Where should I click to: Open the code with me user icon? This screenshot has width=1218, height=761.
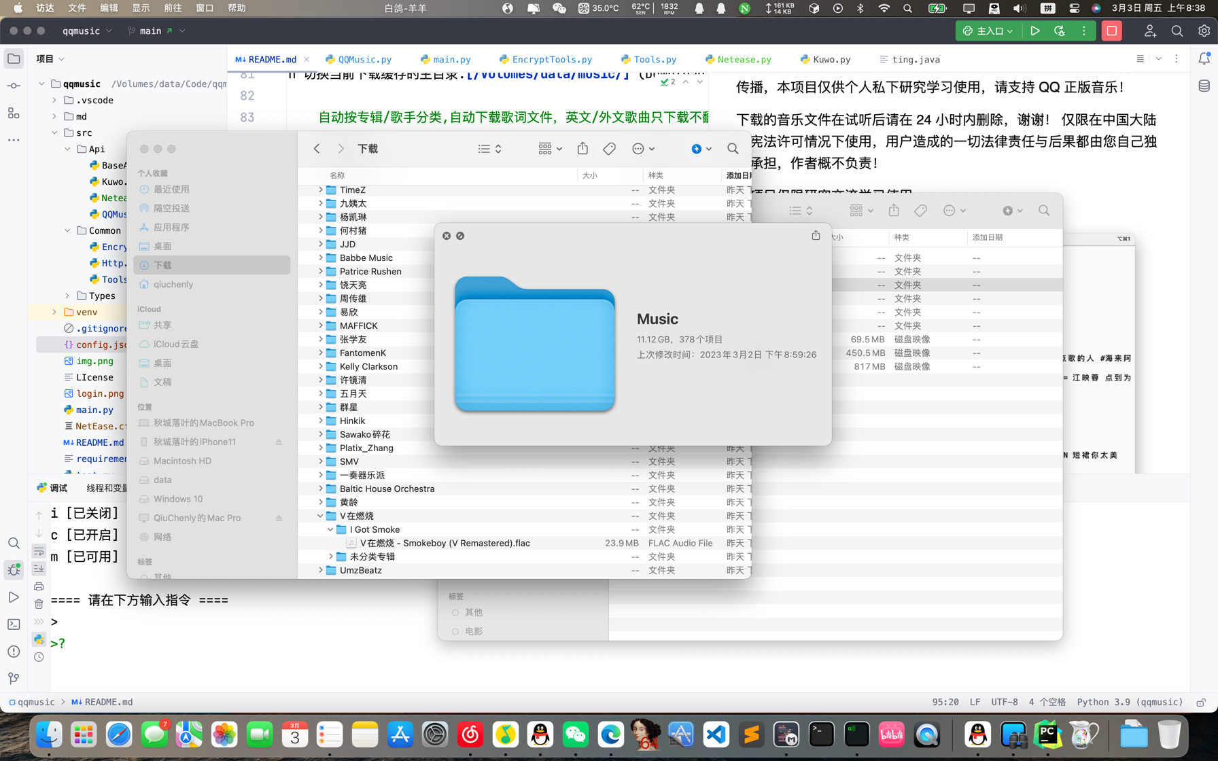[1149, 31]
